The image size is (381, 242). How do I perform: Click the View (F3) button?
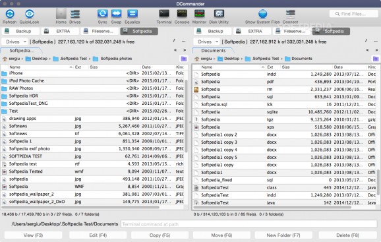[x=34, y=235]
